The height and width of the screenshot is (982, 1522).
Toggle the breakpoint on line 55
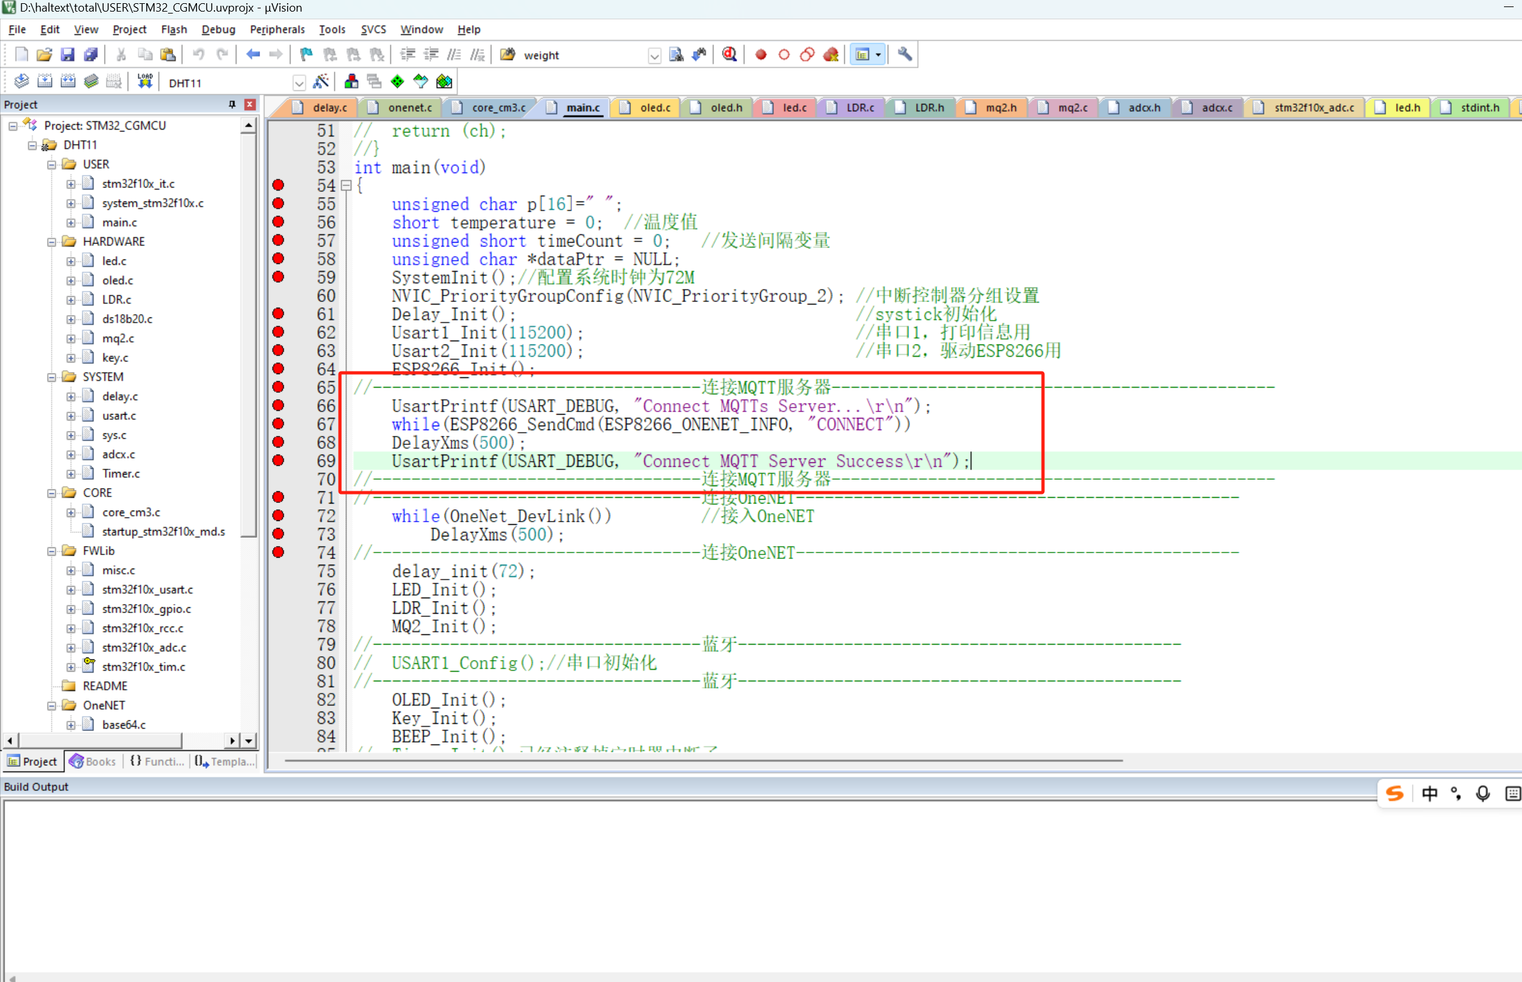click(x=278, y=203)
